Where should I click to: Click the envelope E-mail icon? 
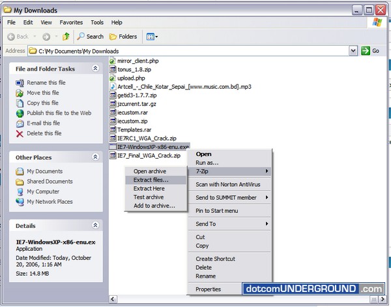(x=20, y=123)
